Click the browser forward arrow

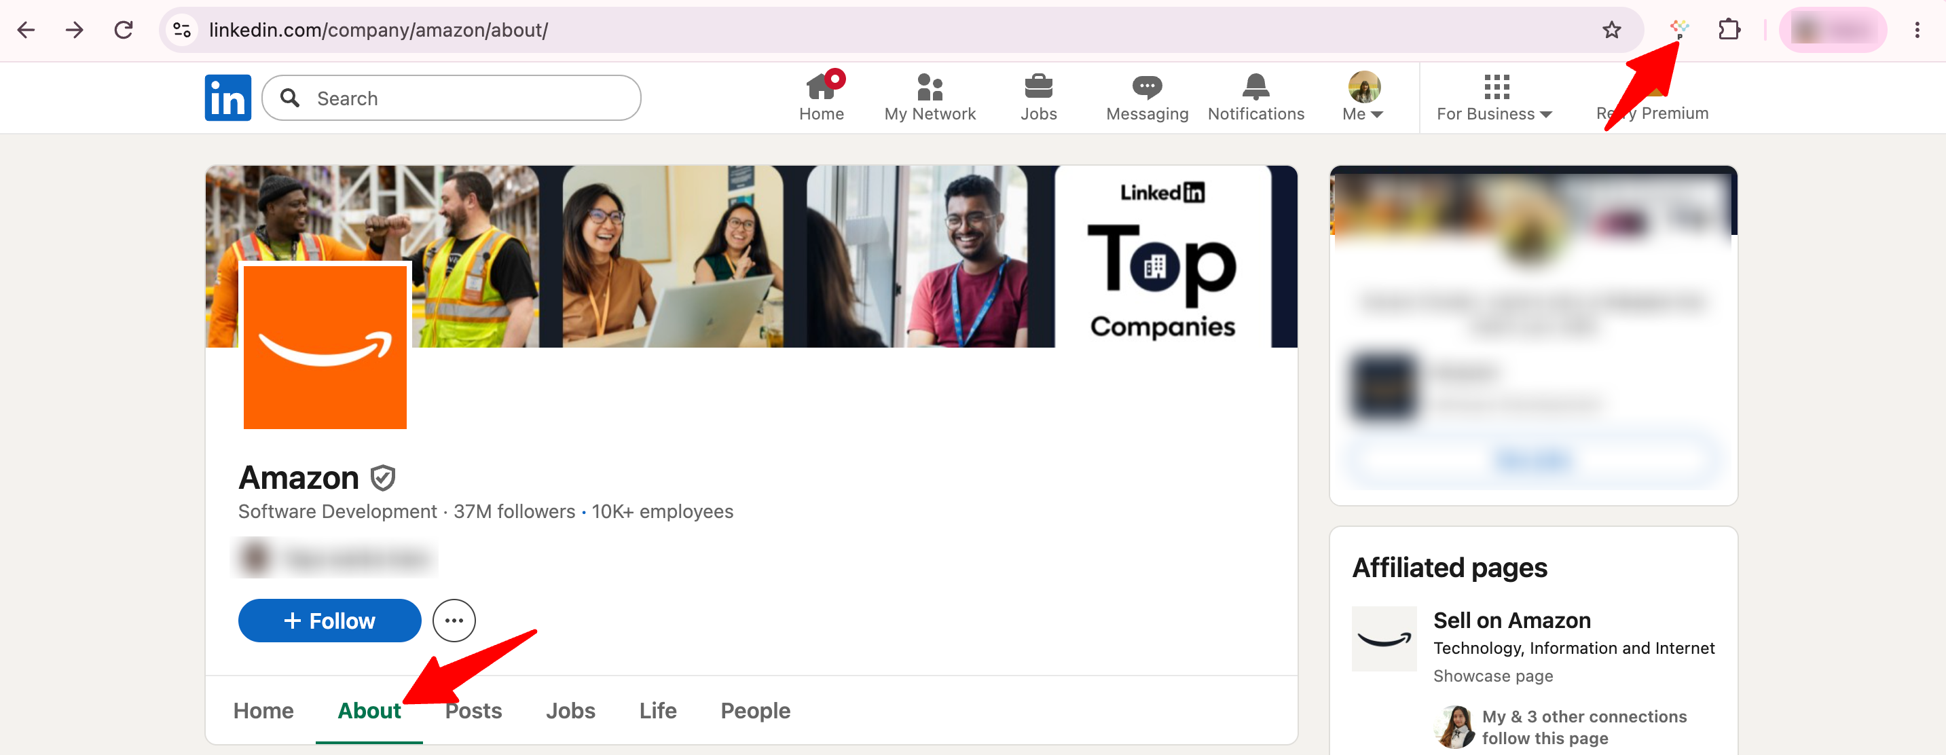tap(74, 31)
